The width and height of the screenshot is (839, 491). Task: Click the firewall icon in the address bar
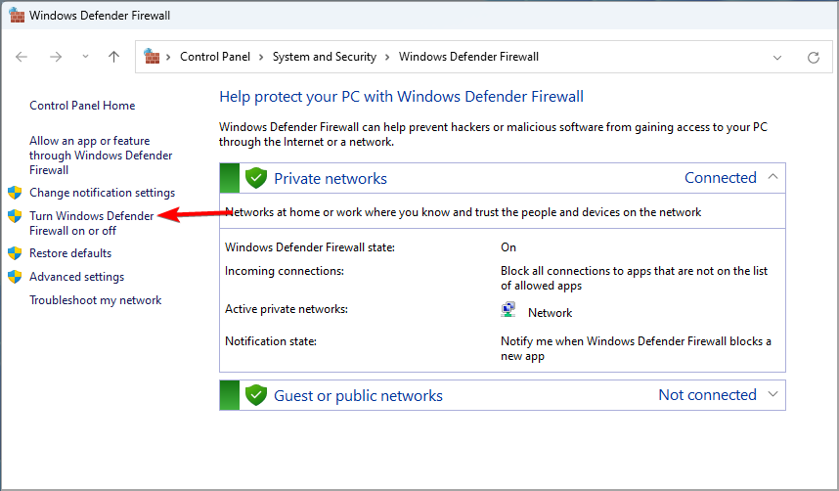pyautogui.click(x=152, y=57)
